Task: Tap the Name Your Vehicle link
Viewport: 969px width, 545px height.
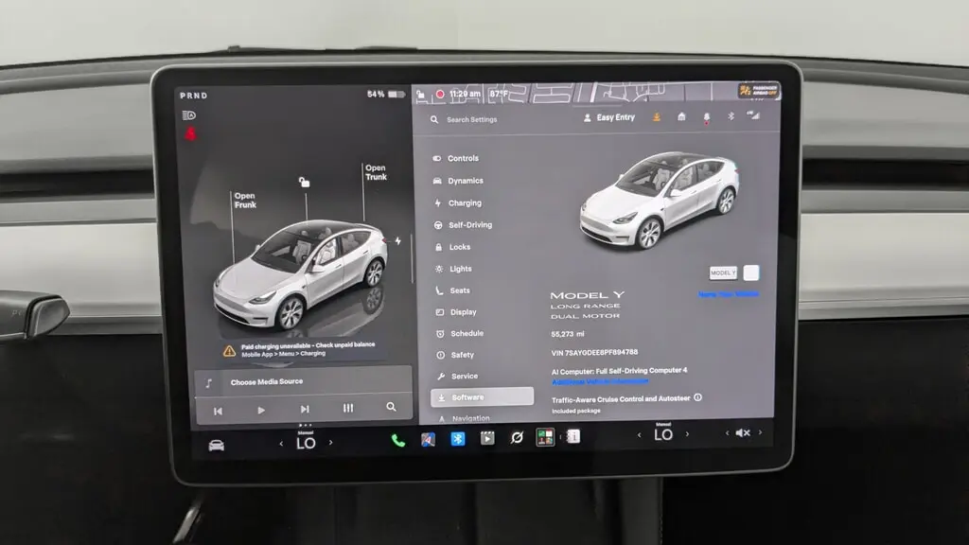Action: (728, 294)
